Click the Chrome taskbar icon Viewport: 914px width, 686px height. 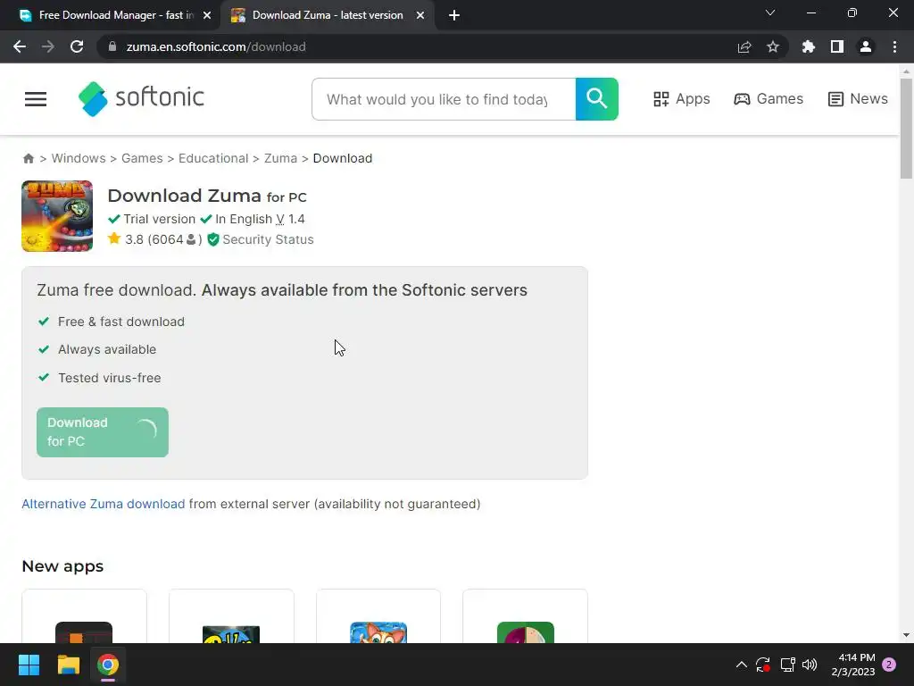click(108, 665)
